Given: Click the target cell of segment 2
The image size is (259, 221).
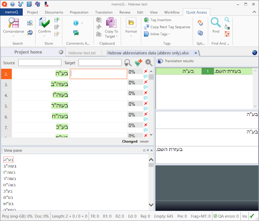Looking at the screenshot, I should [98, 74].
